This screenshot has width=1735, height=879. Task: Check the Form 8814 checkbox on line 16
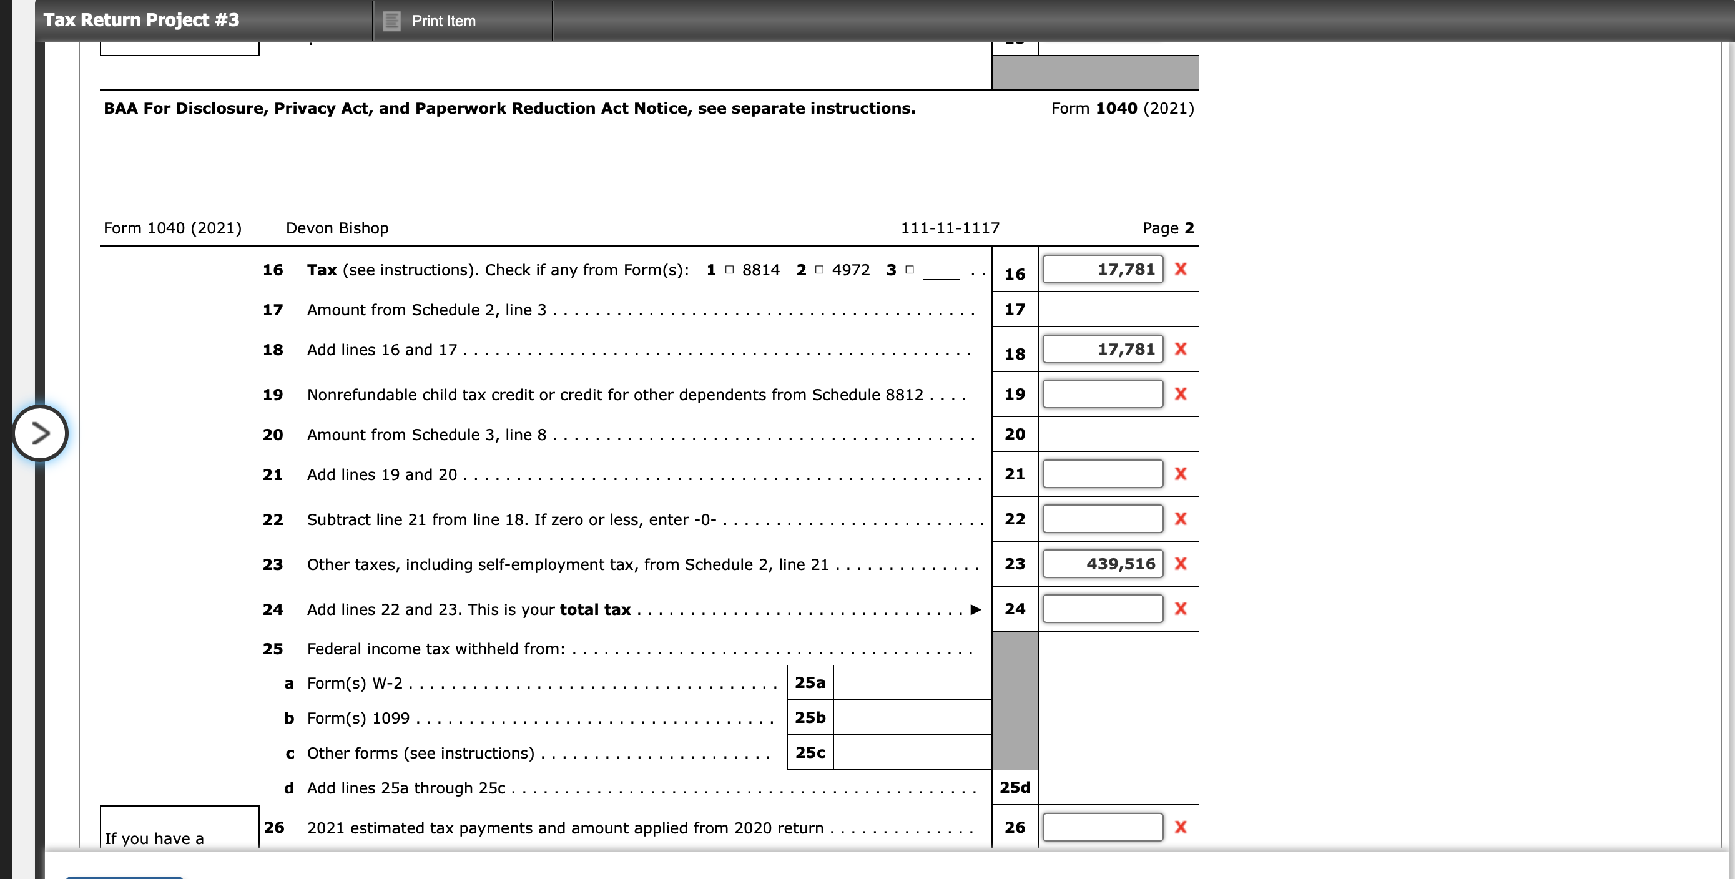[728, 270]
